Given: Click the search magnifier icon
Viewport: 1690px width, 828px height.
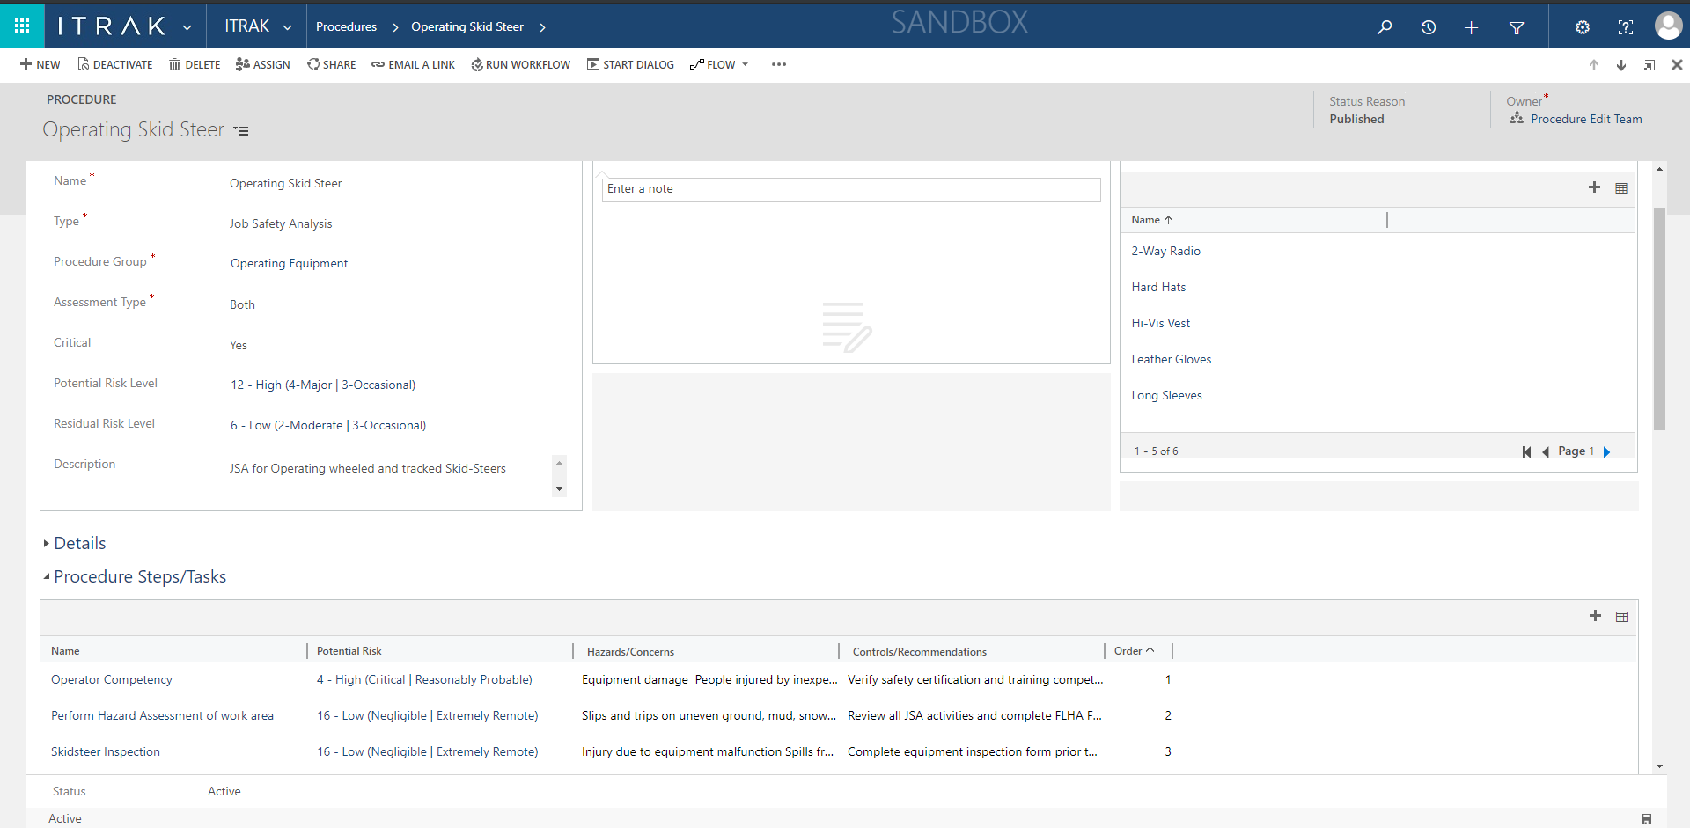Looking at the screenshot, I should (1385, 27).
